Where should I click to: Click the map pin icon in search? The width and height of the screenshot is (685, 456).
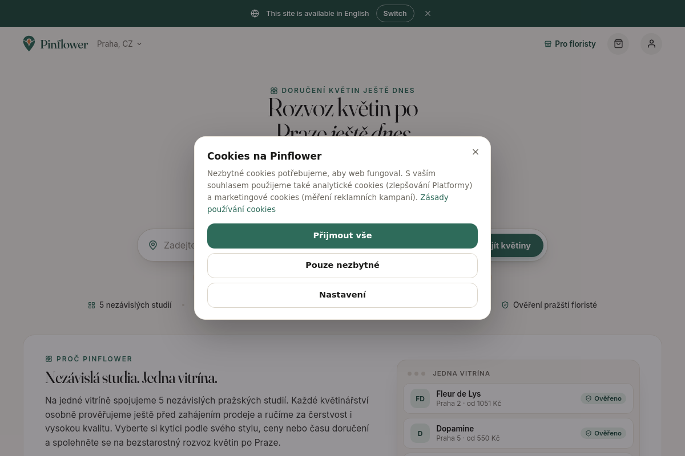(x=153, y=245)
